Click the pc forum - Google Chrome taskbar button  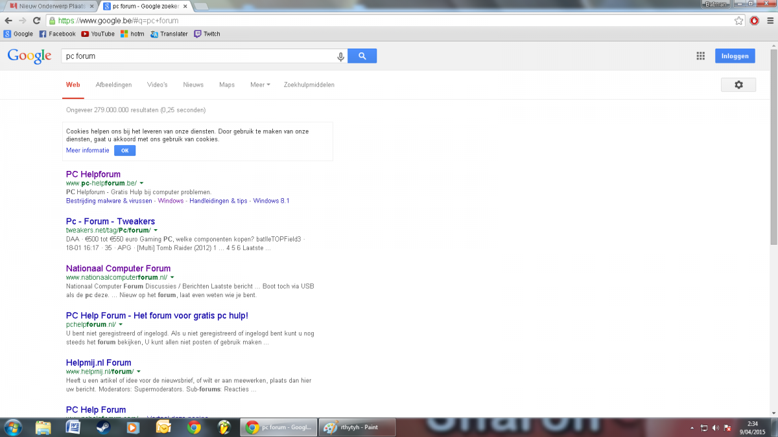(279, 427)
